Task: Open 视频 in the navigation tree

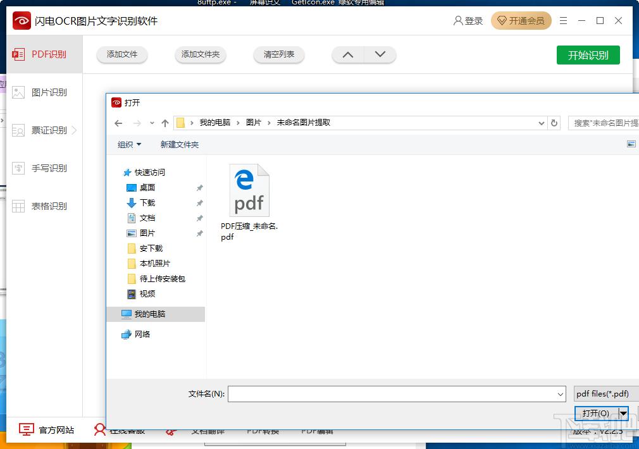Action: click(x=141, y=294)
